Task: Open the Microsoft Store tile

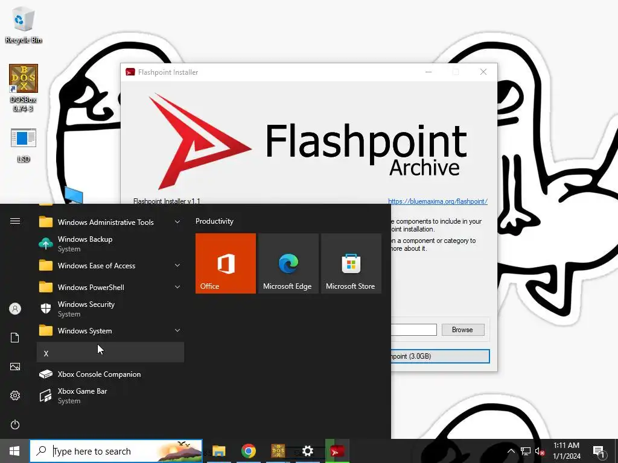Action: point(351,263)
